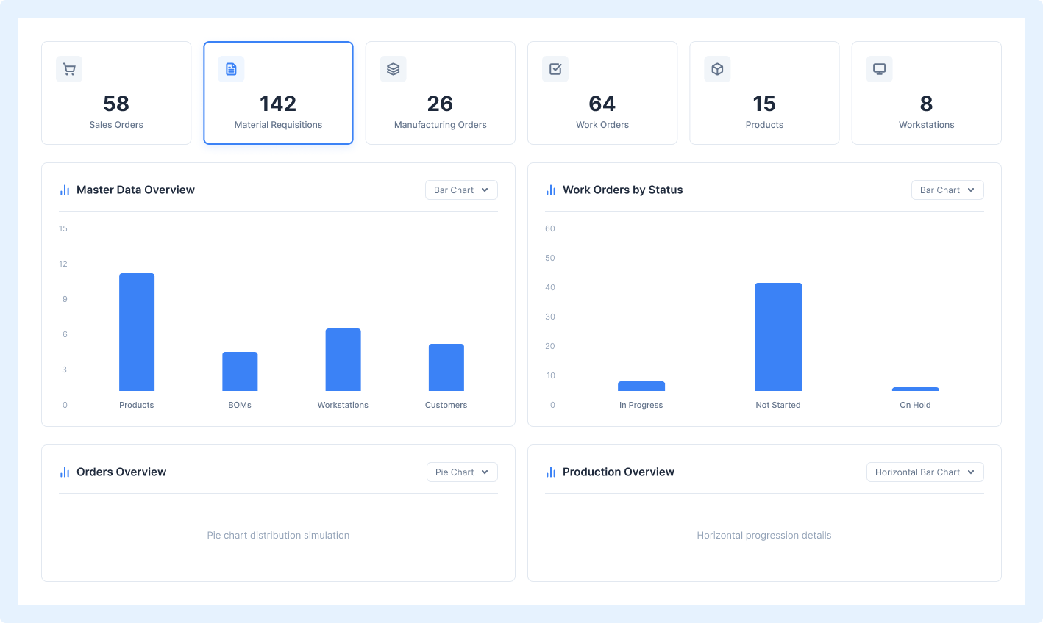Click the Products bar in Master Data chart
Screen dimensions: 1043x623
(x=137, y=332)
